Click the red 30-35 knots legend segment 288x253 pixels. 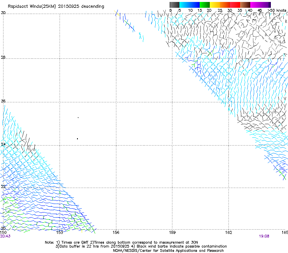pyautogui.click(x=235, y=5)
